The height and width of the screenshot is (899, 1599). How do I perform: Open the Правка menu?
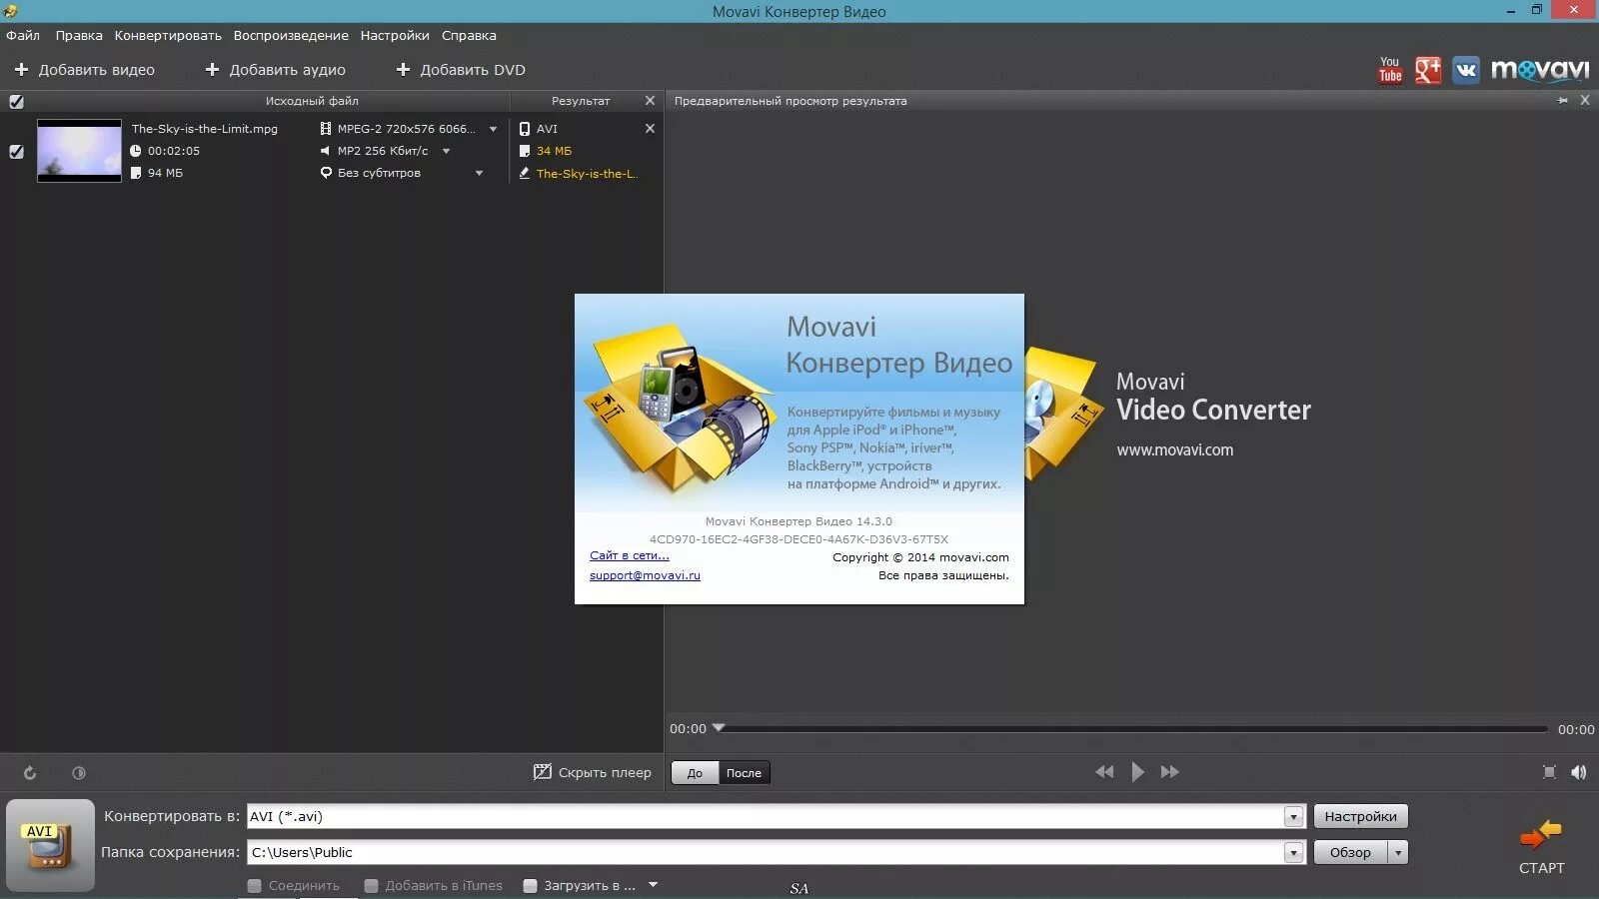(79, 35)
